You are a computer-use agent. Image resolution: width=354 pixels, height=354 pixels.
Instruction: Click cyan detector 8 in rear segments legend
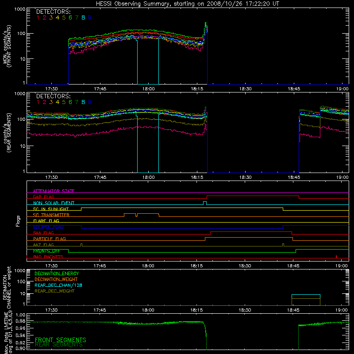tap(83, 102)
